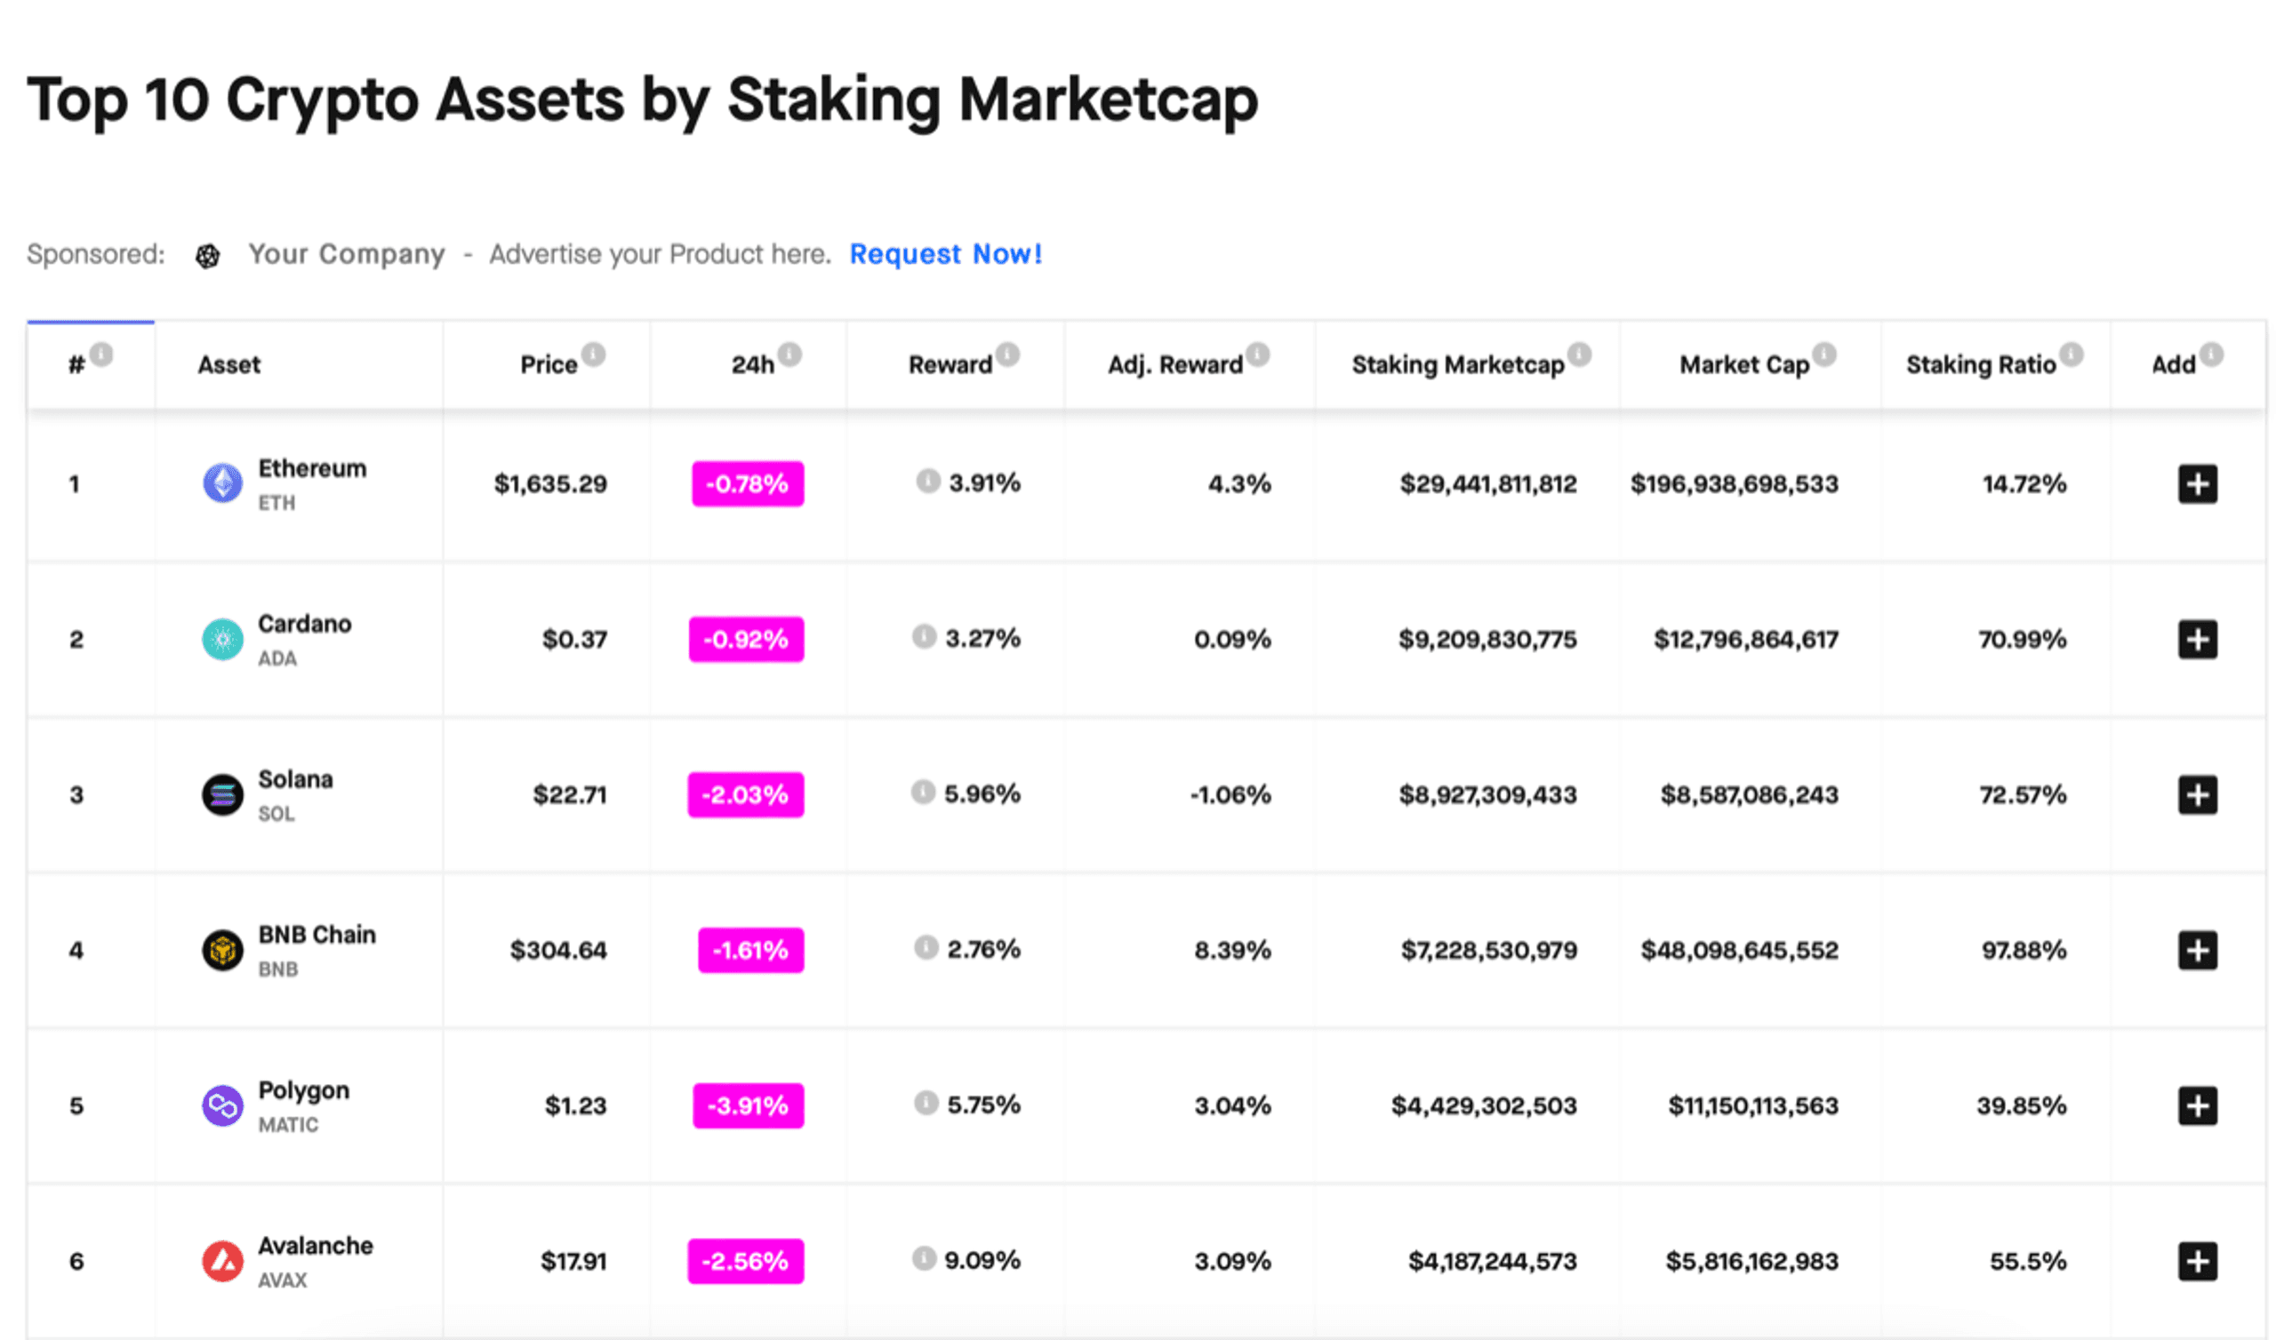The height and width of the screenshot is (1340, 2276).
Task: Click info icon beside Polygon 5.75% reward
Action: 926,1103
